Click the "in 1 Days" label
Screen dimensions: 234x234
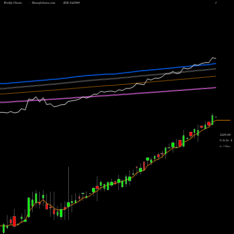click(225, 146)
